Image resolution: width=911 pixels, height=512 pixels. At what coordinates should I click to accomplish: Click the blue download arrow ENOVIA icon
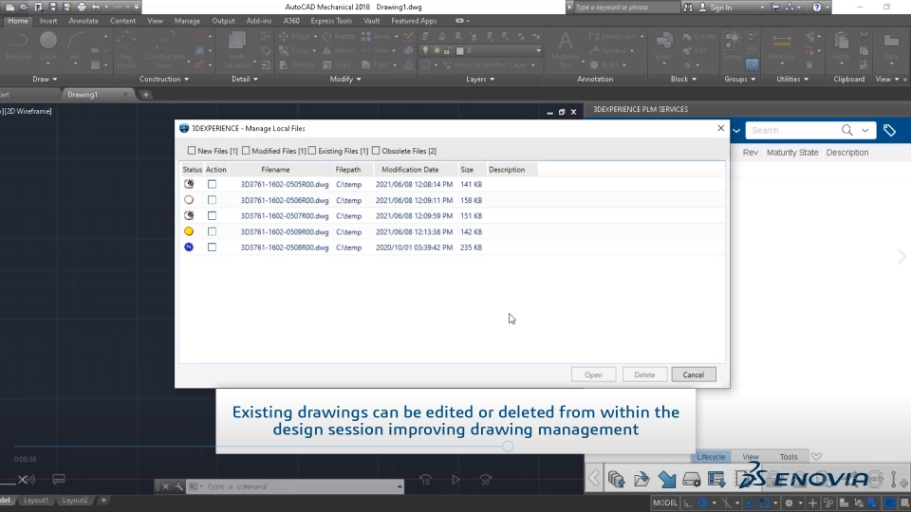pos(667,479)
